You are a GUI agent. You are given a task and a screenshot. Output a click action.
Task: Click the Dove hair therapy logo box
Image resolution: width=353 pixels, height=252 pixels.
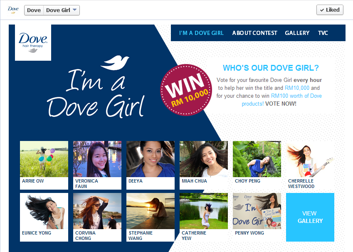click(x=33, y=42)
